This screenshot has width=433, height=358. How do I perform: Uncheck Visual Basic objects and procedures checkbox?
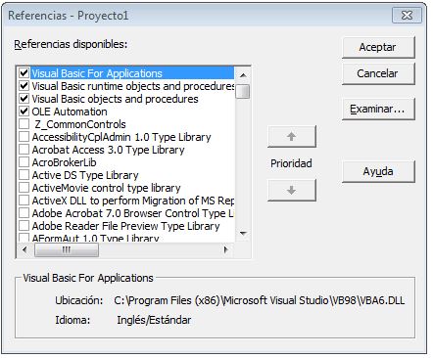tap(24, 99)
